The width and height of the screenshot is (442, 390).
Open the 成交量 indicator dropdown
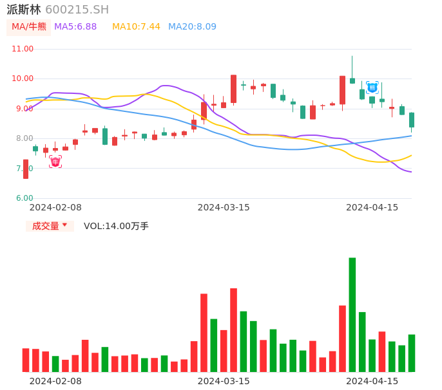(50, 226)
